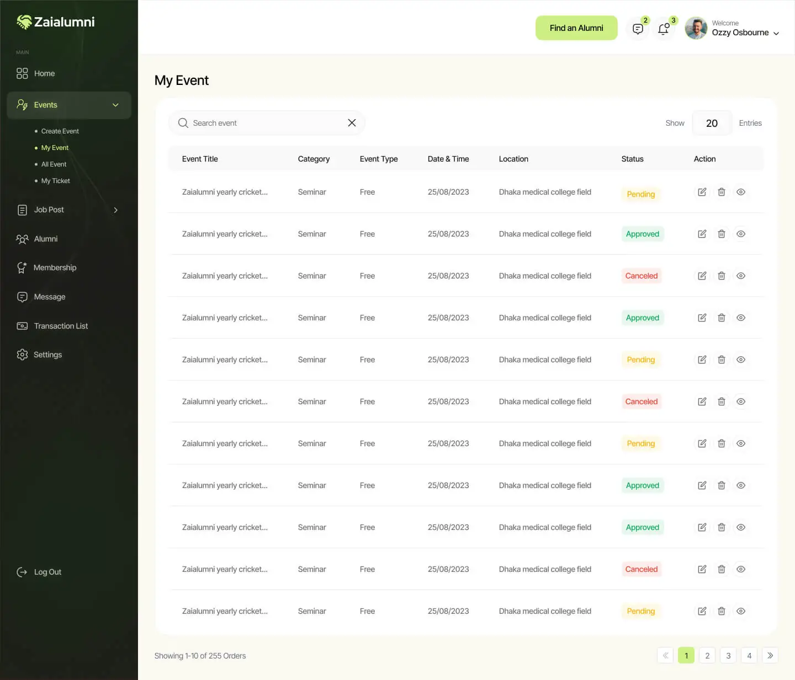Go to page 3 in pagination
Screen dimensions: 795x680
pos(728,655)
